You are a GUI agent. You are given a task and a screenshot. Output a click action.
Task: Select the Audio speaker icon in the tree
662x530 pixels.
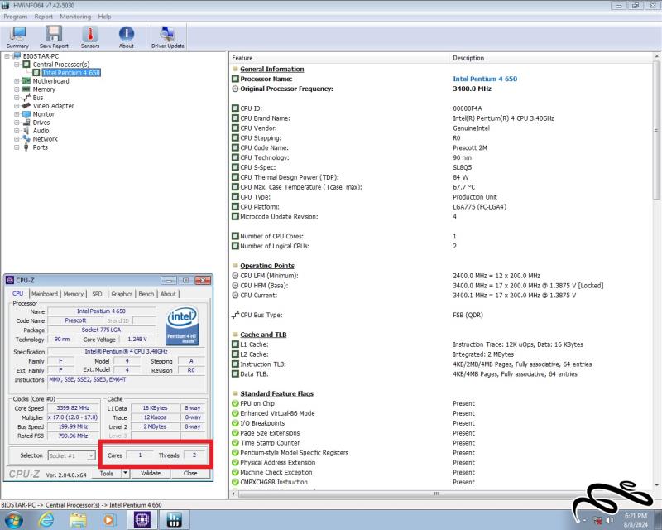pos(26,131)
